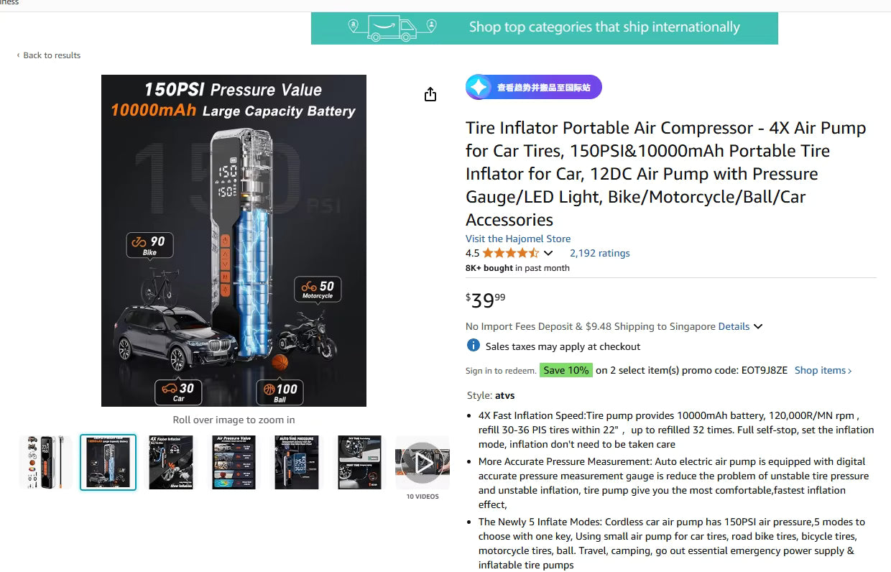Screen dimensions: 891x572
Task: Select the Air Pressure Value thumbnail
Action: pos(234,463)
